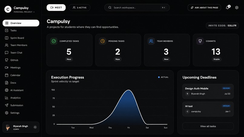Screen dimensions: 244x137
Task: Click the MEDIUM badge on HI test
Action: click(x=226, y=106)
